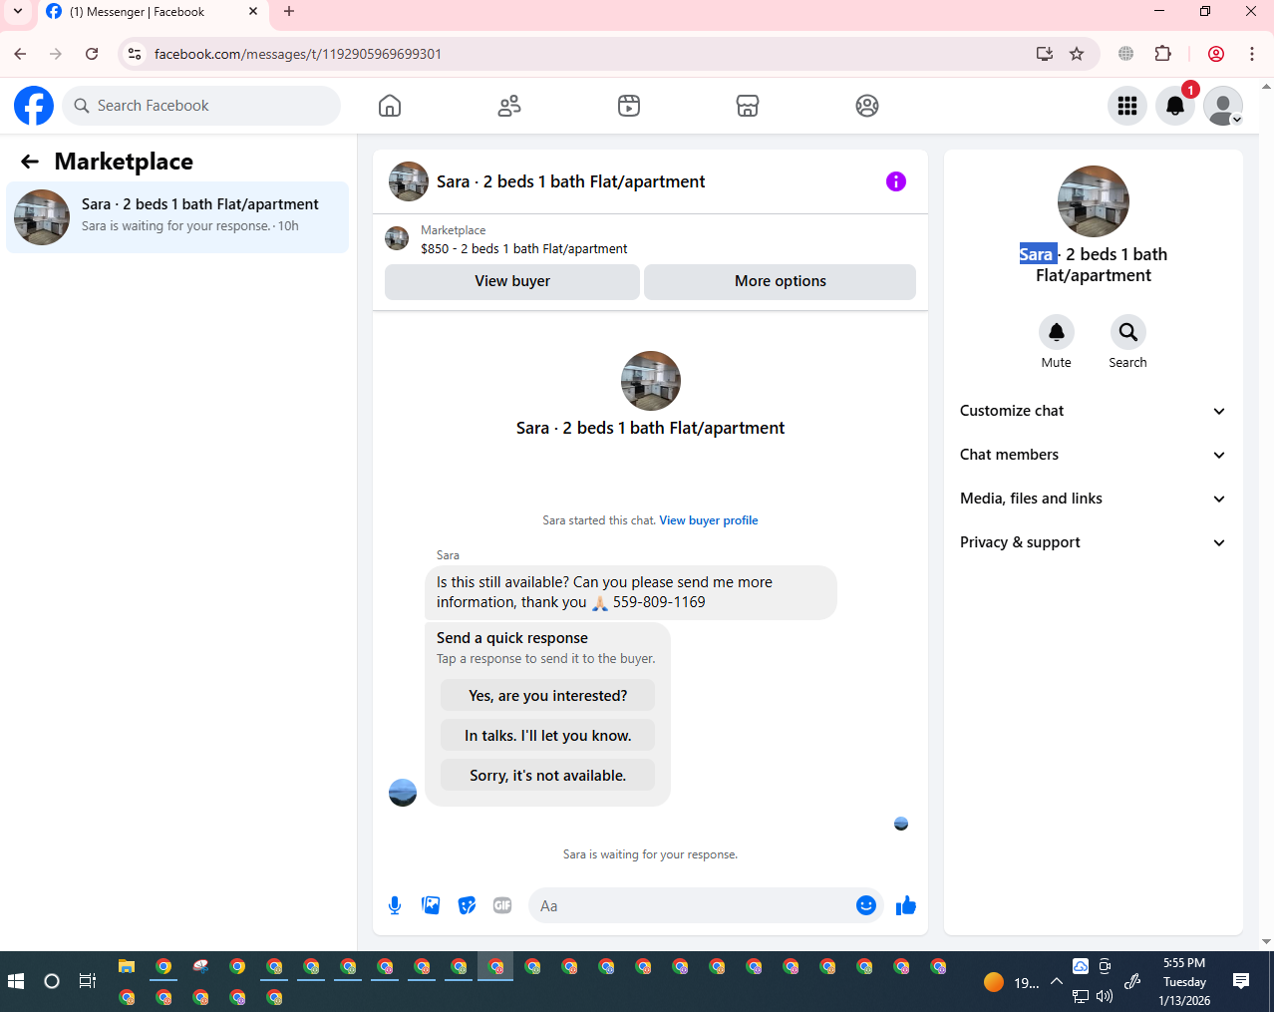Go back with the Marketplace arrow
Viewport: 1274px width, 1012px height.
pos(30,162)
